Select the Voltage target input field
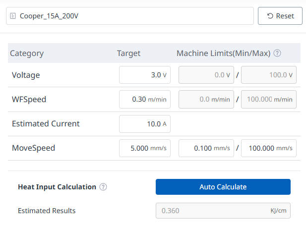306x225 pixels. (144, 75)
